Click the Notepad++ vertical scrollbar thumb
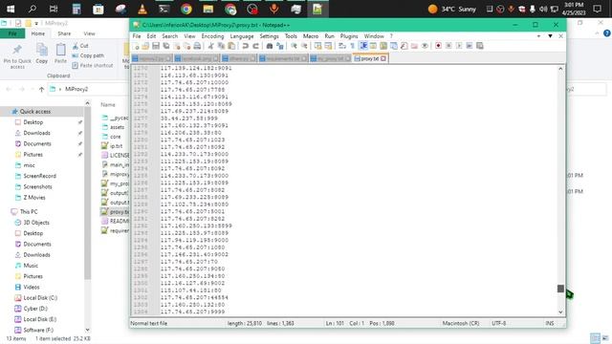Viewport: 612px width, 344px height. point(560,289)
